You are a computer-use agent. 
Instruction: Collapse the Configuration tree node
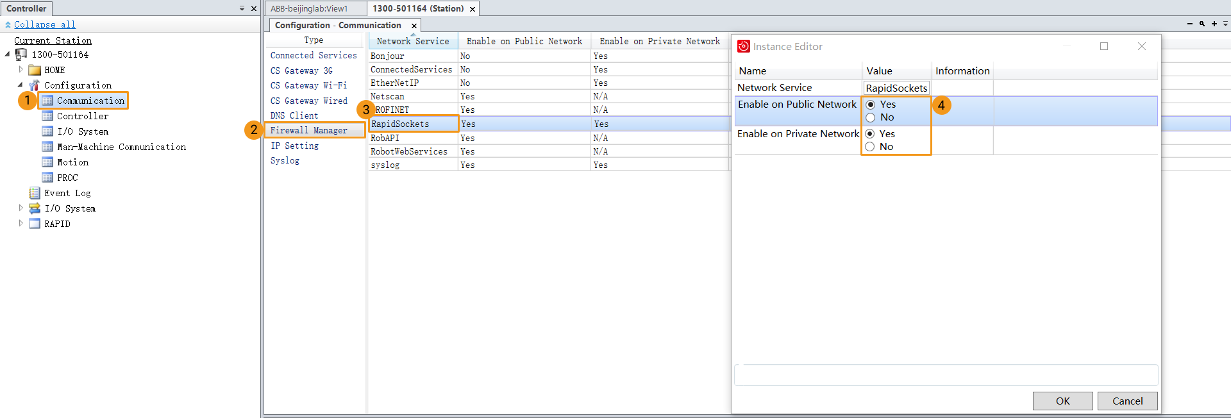pyautogui.click(x=21, y=85)
